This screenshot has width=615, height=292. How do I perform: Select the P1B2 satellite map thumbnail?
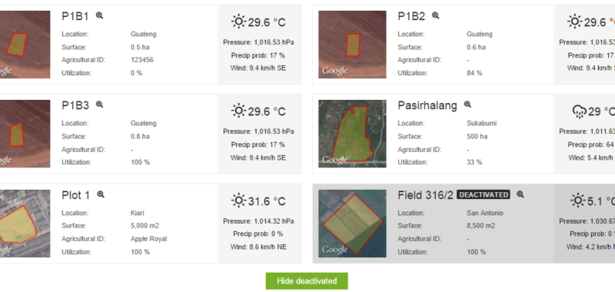(352, 45)
